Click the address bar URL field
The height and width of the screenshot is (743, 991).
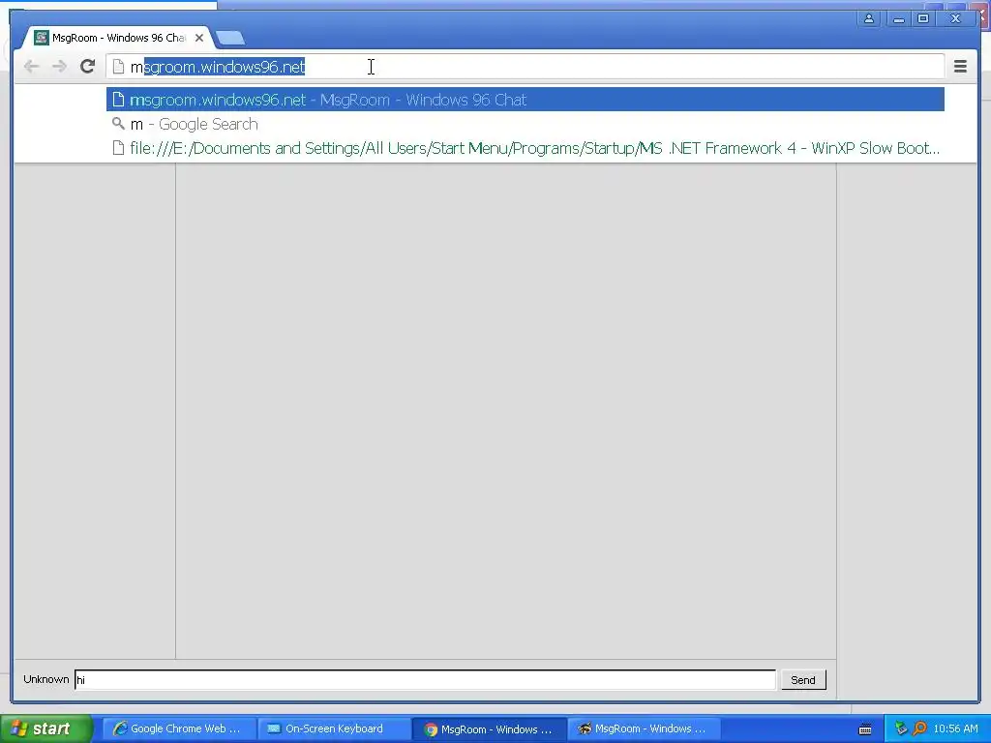pos(525,67)
